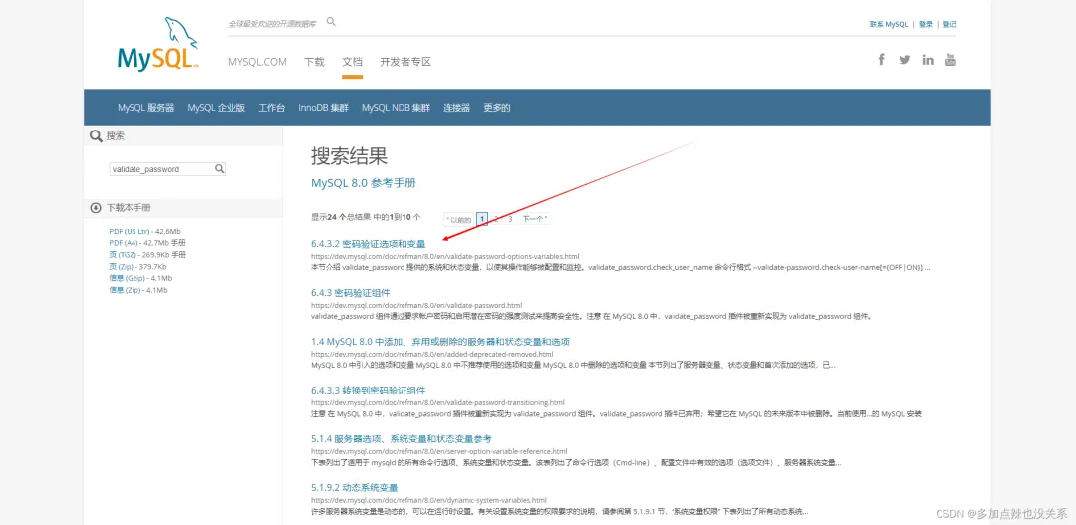Go to results page 2
This screenshot has height=525, width=1076.
pos(496,219)
